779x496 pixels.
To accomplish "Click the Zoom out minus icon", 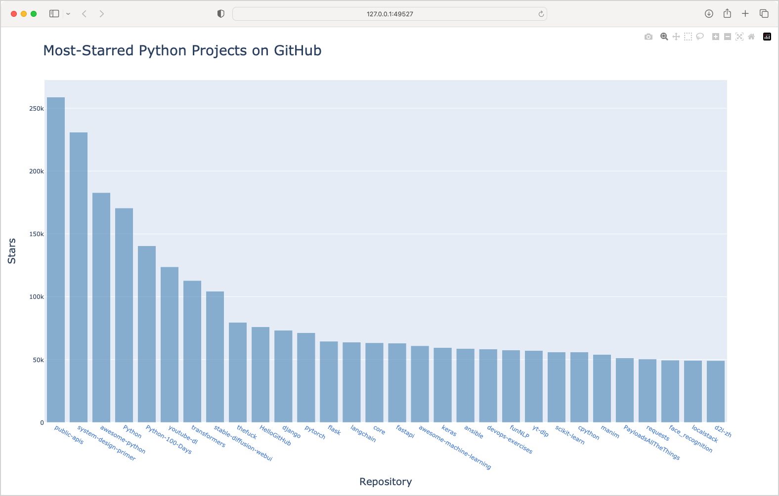I will (728, 37).
